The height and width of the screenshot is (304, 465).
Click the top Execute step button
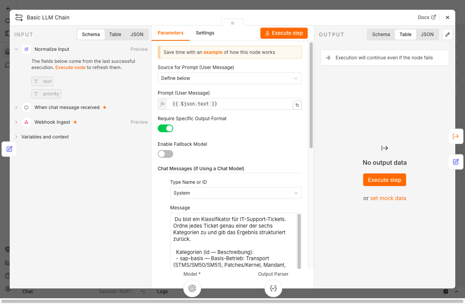point(284,33)
